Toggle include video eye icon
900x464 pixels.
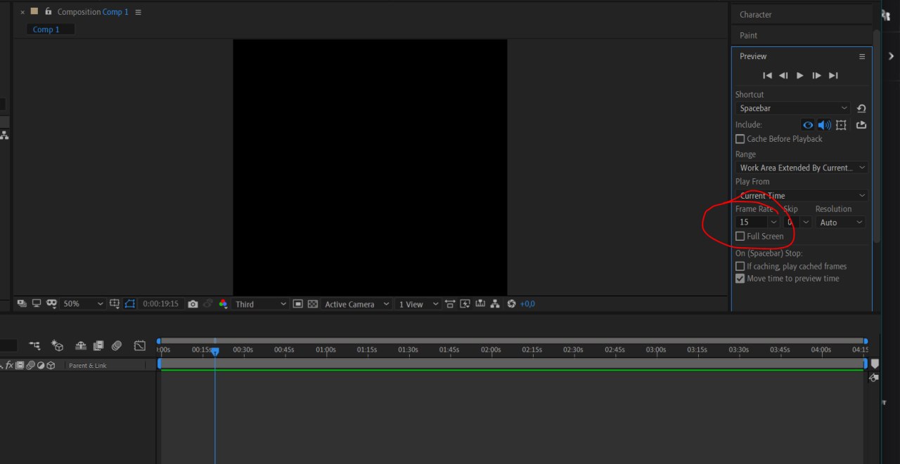tap(808, 125)
